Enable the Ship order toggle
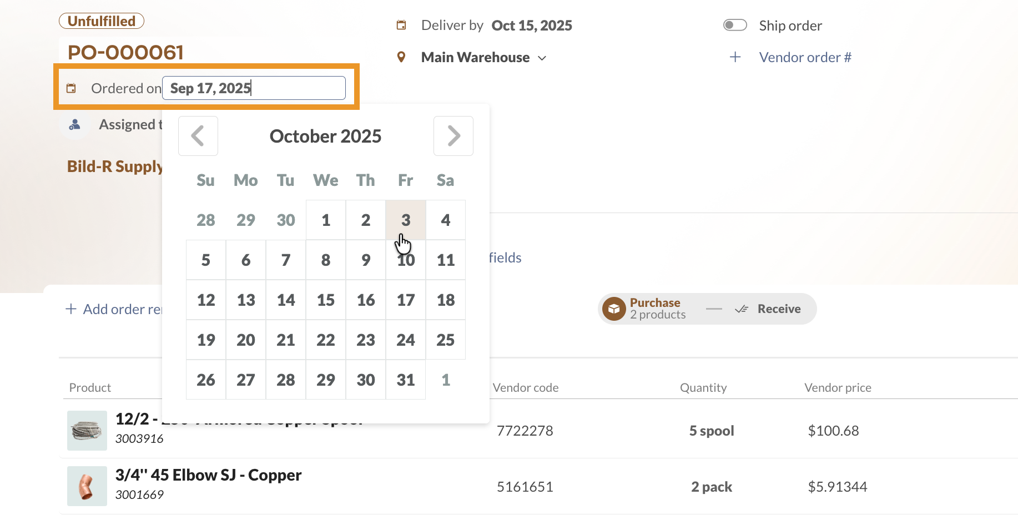This screenshot has width=1018, height=515. pos(735,24)
